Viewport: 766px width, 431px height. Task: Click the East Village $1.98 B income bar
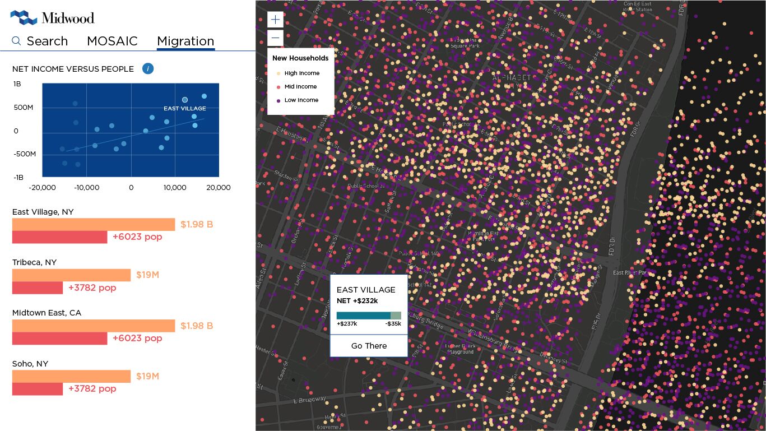click(x=94, y=224)
